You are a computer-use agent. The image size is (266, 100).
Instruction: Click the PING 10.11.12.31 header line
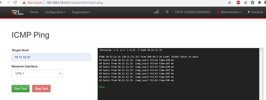point(149,57)
